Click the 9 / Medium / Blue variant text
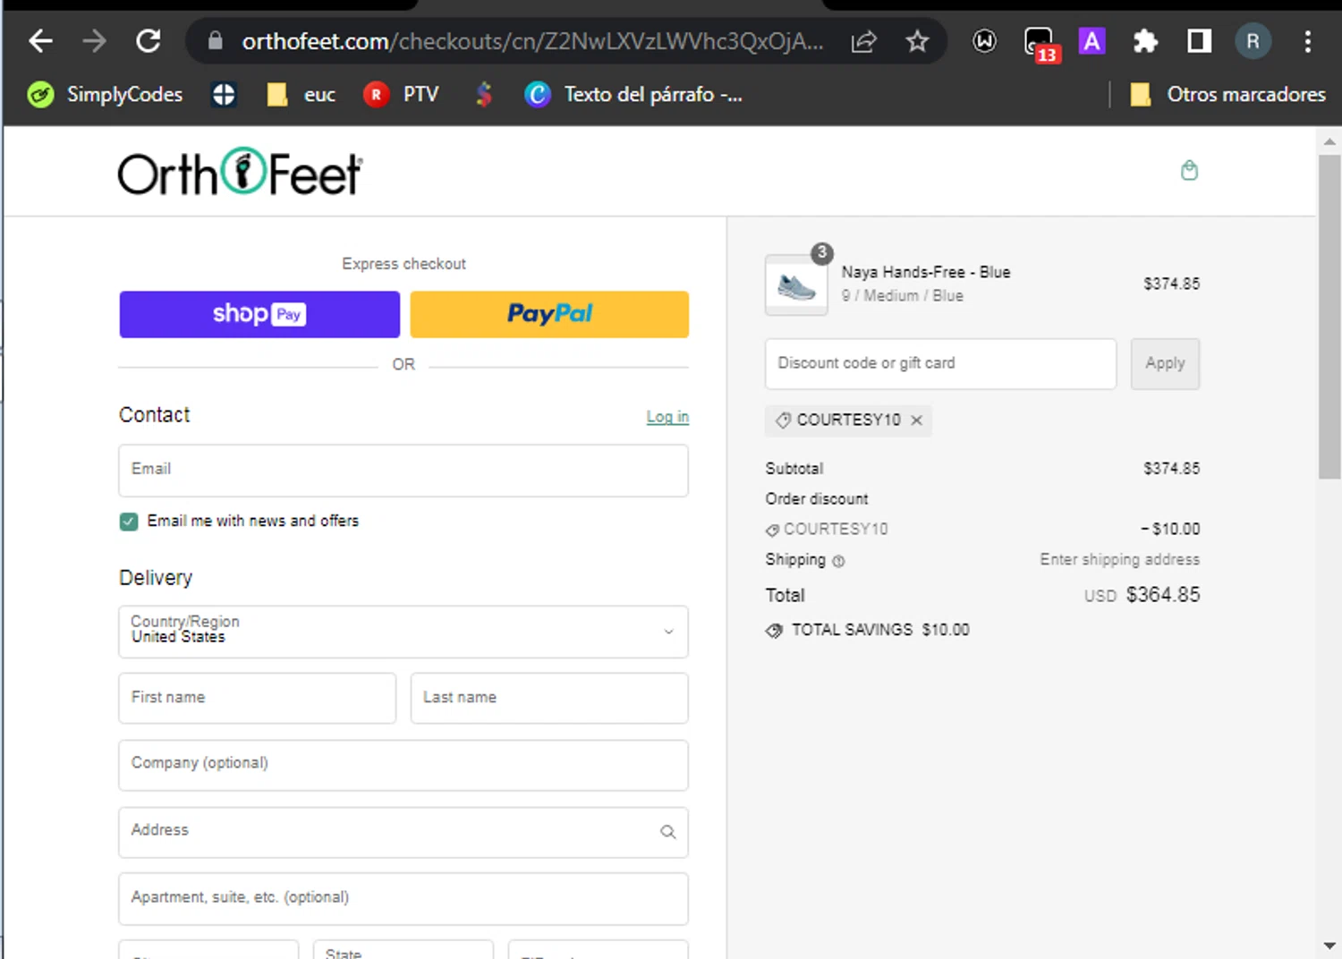The image size is (1342, 959). (x=902, y=296)
